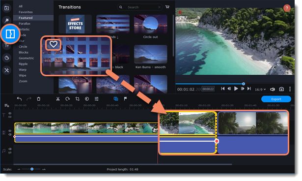Screen dimensions: 302x181
Task: Adjust the timeline Scale slider
Action: [32, 169]
